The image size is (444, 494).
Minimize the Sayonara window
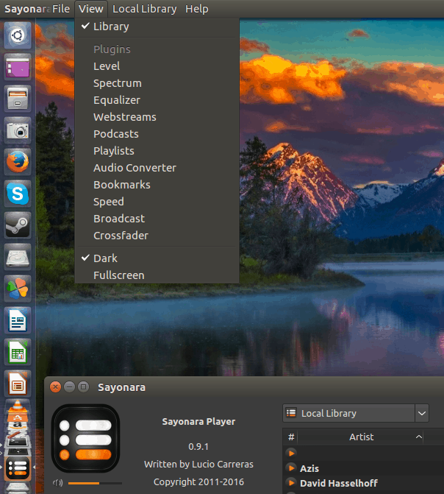pos(69,387)
